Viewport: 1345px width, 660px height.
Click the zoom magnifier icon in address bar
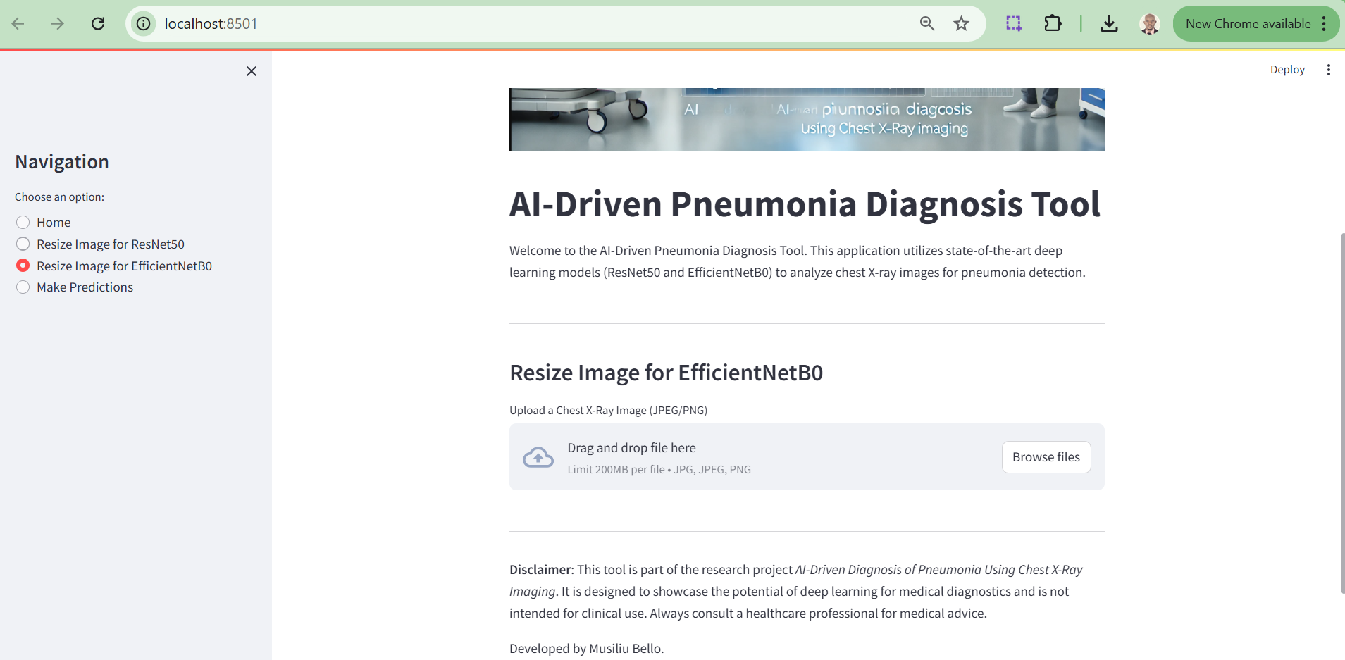click(x=927, y=24)
